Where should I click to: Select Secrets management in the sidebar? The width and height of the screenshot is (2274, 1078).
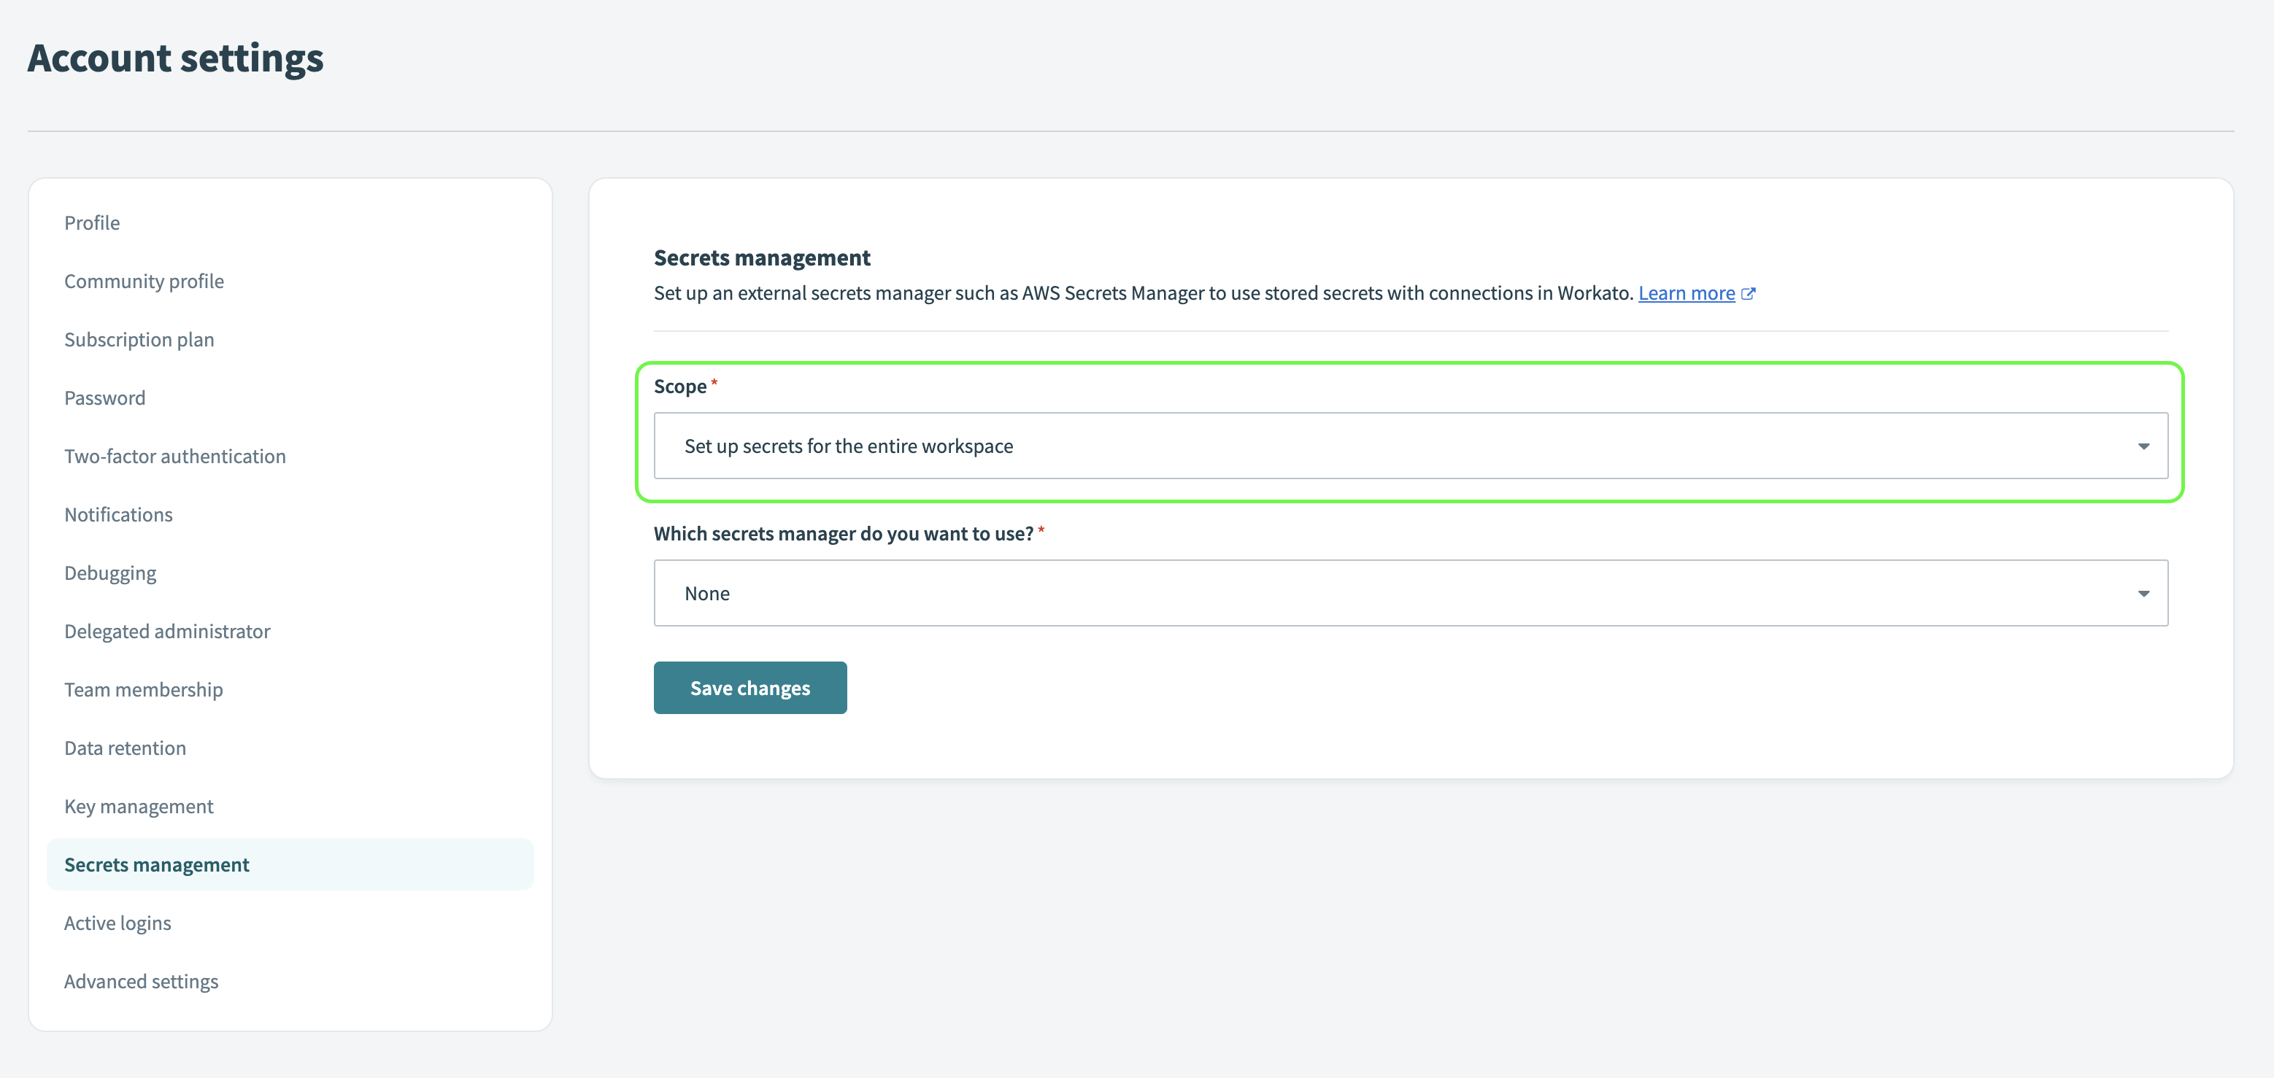tap(156, 864)
